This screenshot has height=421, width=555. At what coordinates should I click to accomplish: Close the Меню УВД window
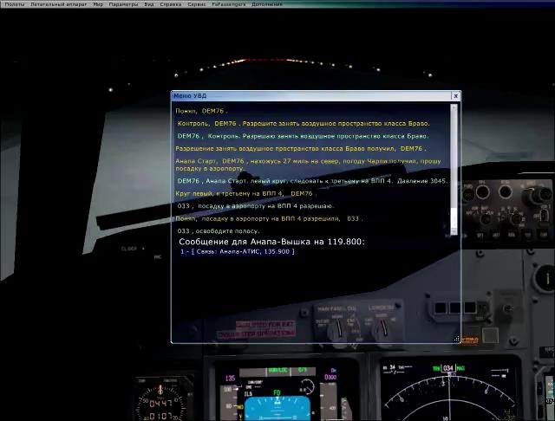[456, 96]
